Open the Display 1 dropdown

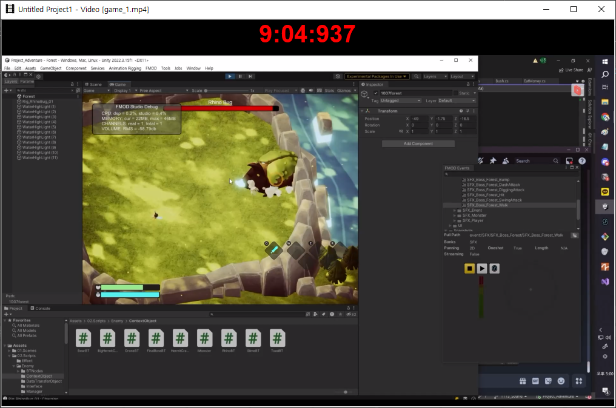click(125, 91)
